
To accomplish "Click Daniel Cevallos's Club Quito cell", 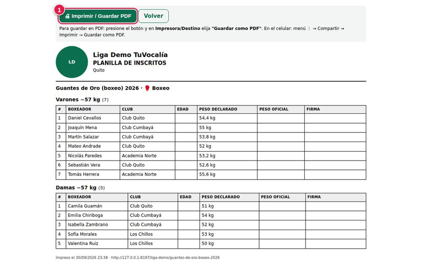I will pos(147,118).
